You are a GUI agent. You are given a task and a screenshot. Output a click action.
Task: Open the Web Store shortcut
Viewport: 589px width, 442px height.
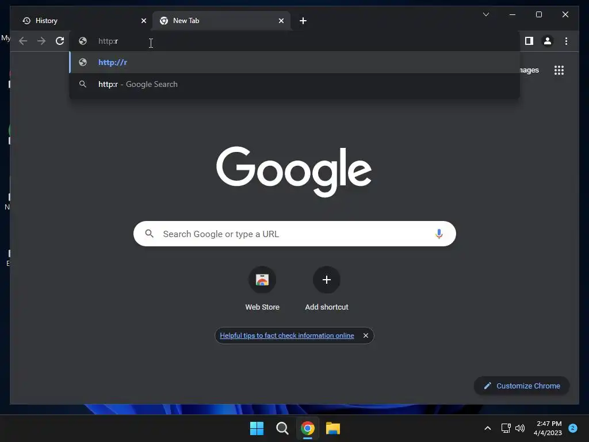262,289
